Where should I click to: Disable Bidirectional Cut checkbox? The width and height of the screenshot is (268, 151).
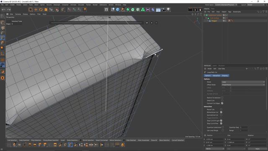pyautogui.click(x=221, y=112)
